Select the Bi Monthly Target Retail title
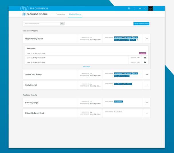 34,113
